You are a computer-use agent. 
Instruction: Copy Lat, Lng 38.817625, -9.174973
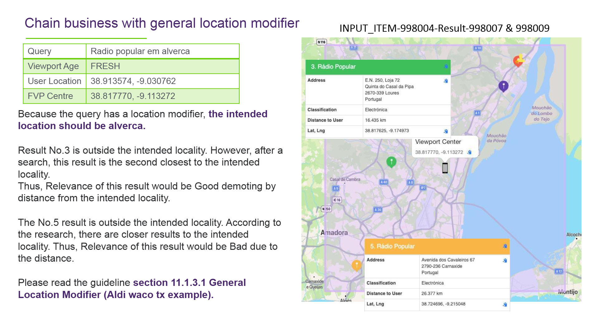click(x=446, y=131)
